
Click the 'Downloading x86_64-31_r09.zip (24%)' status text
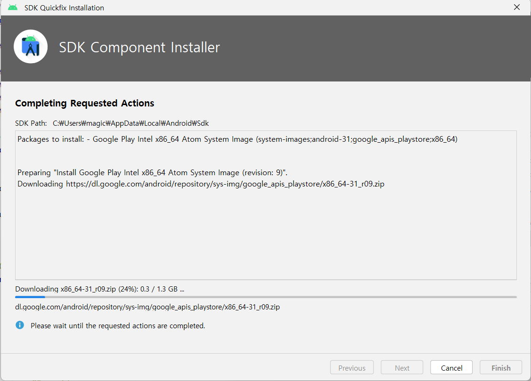point(99,289)
